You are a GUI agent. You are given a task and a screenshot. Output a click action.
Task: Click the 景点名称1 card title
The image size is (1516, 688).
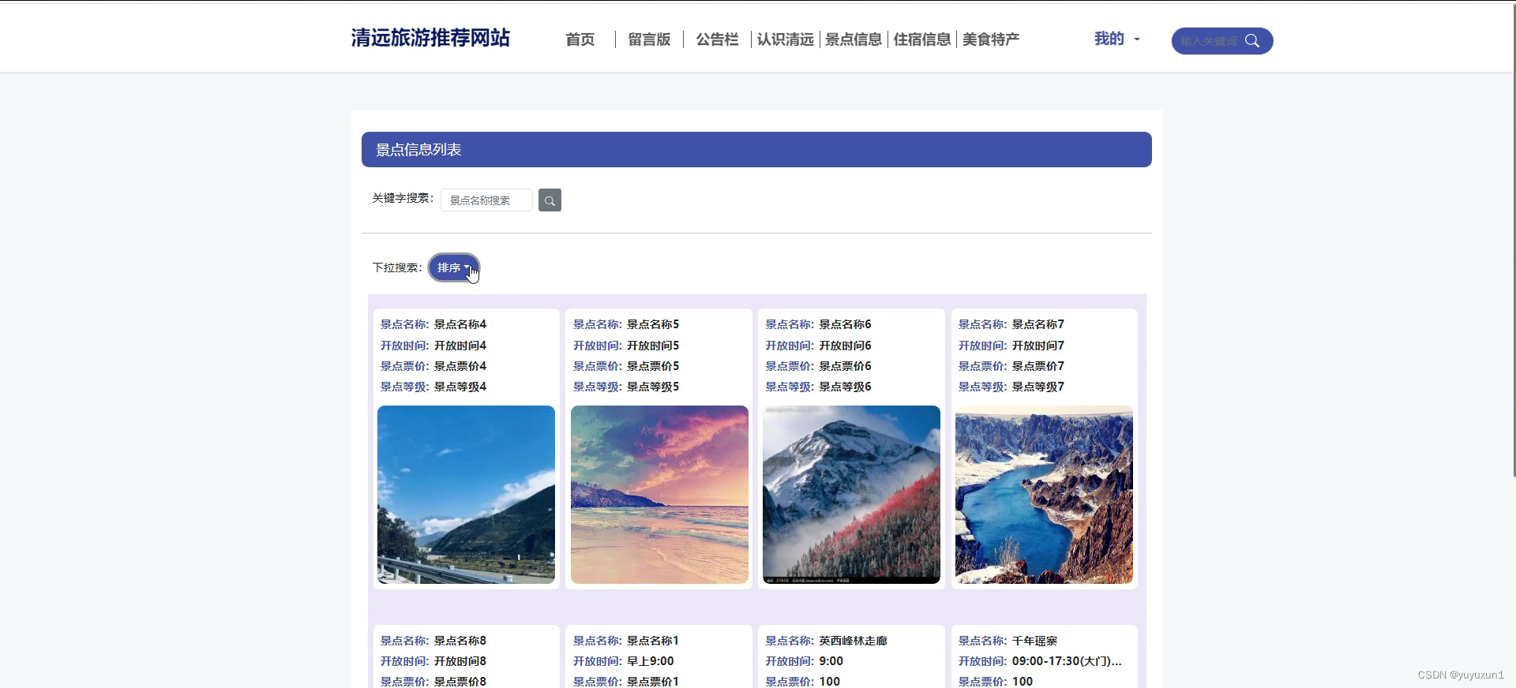[653, 641]
